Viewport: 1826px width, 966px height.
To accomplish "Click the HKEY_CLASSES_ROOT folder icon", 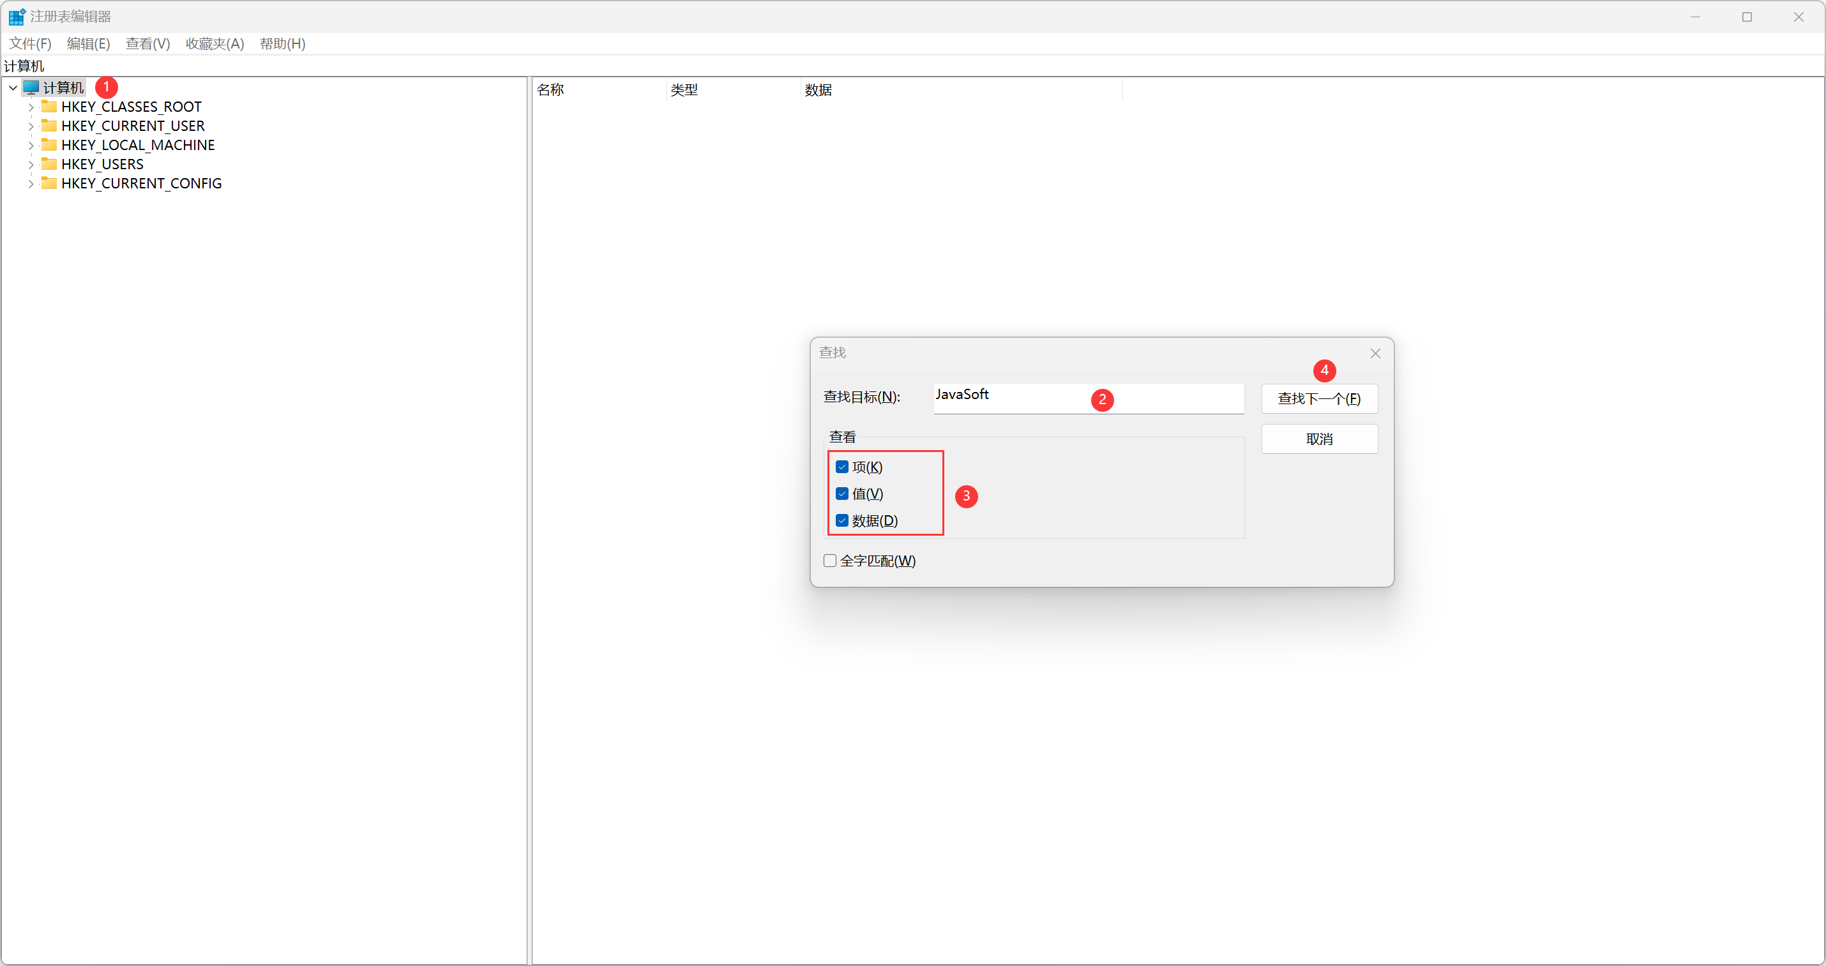I will click(x=49, y=107).
